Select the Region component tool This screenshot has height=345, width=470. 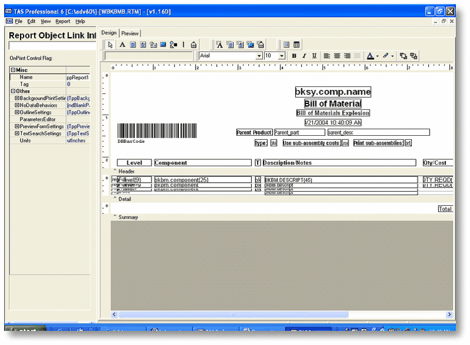286,45
